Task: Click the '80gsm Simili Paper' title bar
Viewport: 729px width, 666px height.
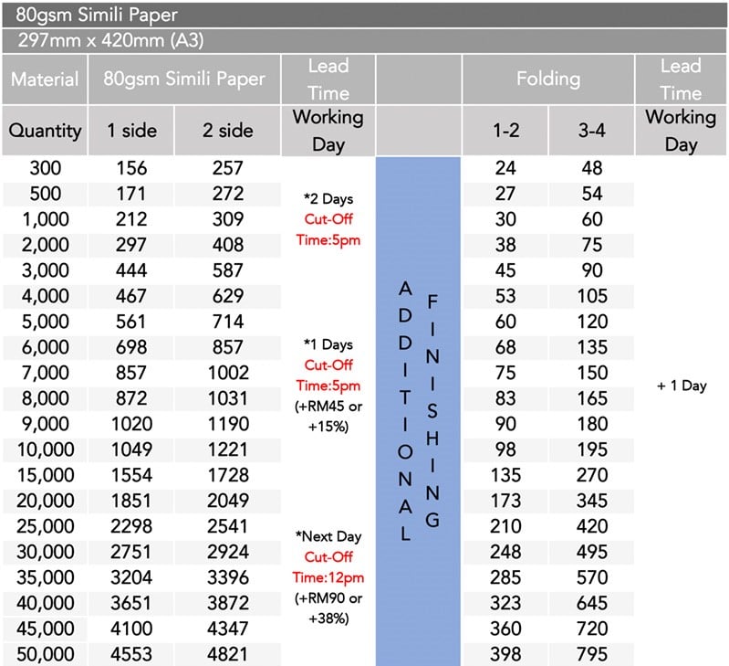Action: click(x=364, y=15)
